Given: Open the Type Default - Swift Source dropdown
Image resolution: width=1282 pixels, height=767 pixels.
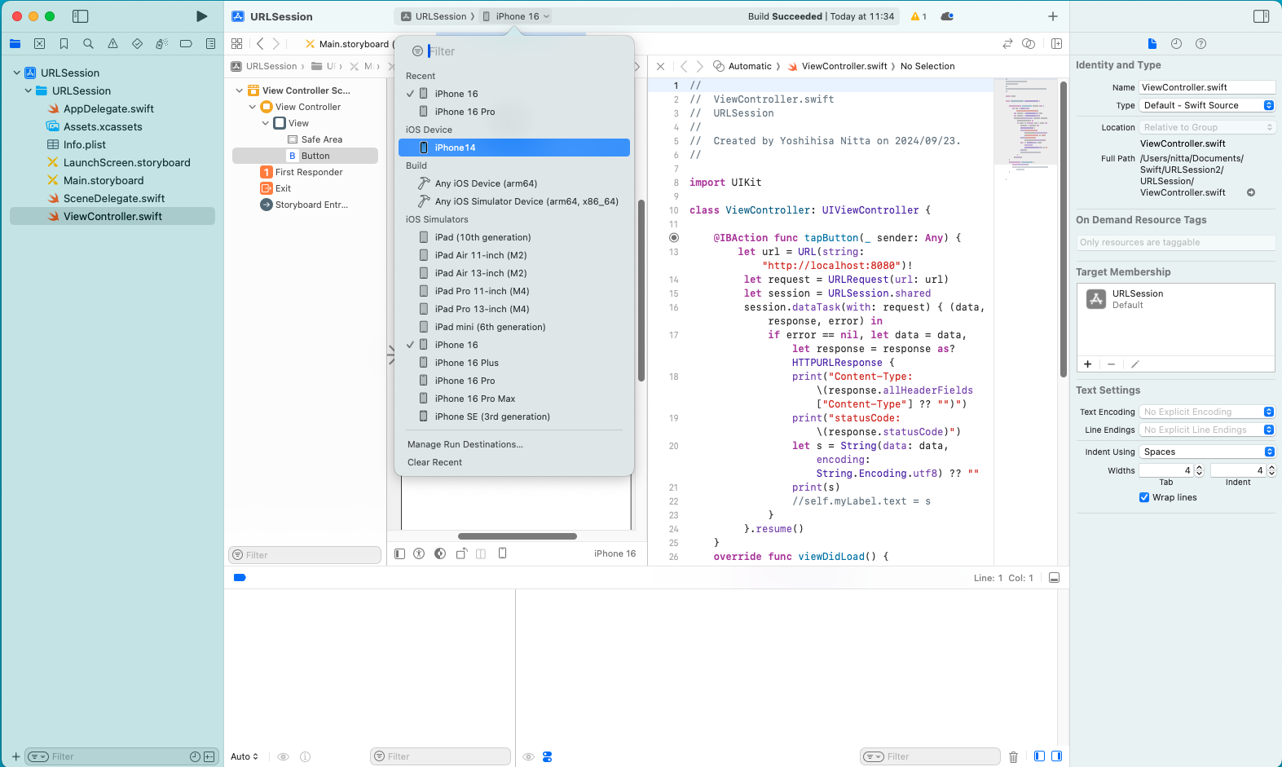Looking at the screenshot, I should click(1206, 105).
